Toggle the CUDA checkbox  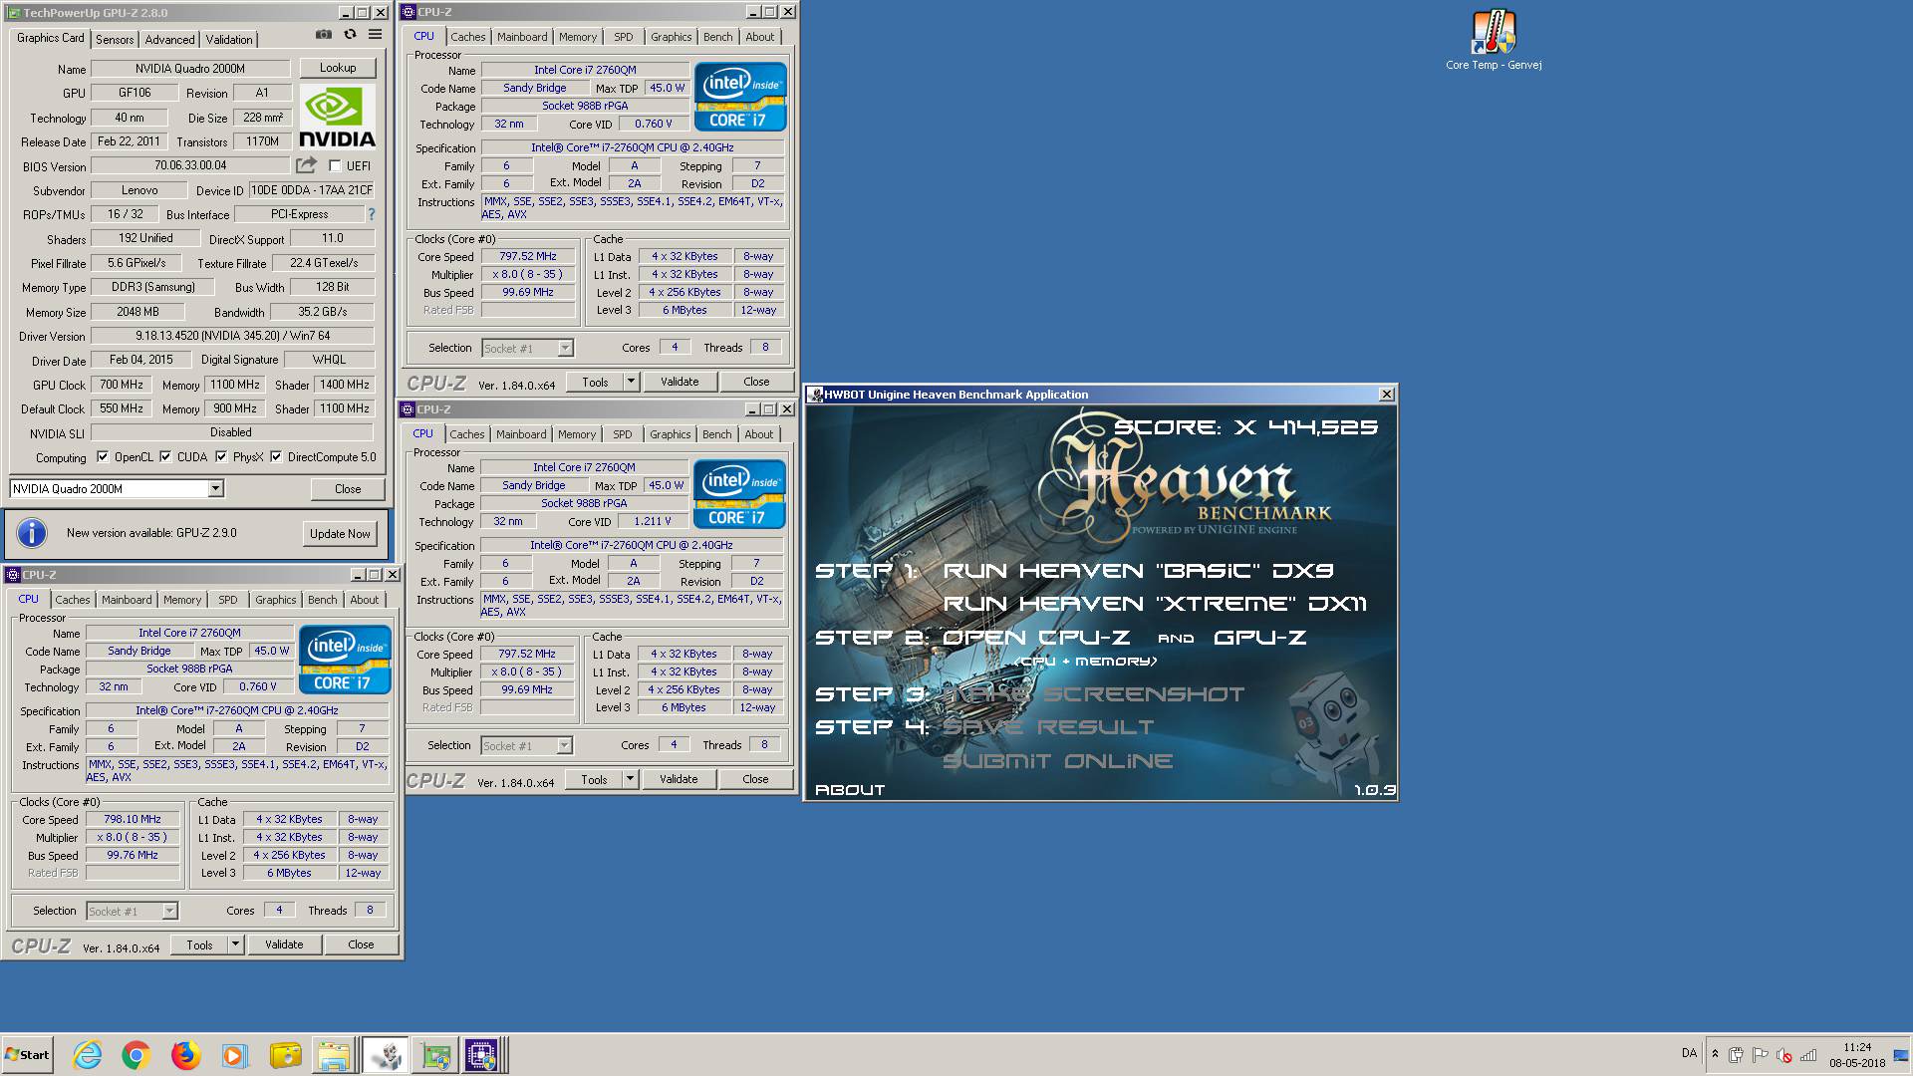click(x=165, y=457)
